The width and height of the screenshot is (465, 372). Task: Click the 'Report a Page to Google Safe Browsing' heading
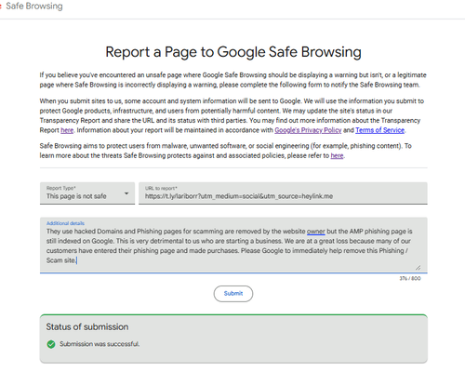233,52
